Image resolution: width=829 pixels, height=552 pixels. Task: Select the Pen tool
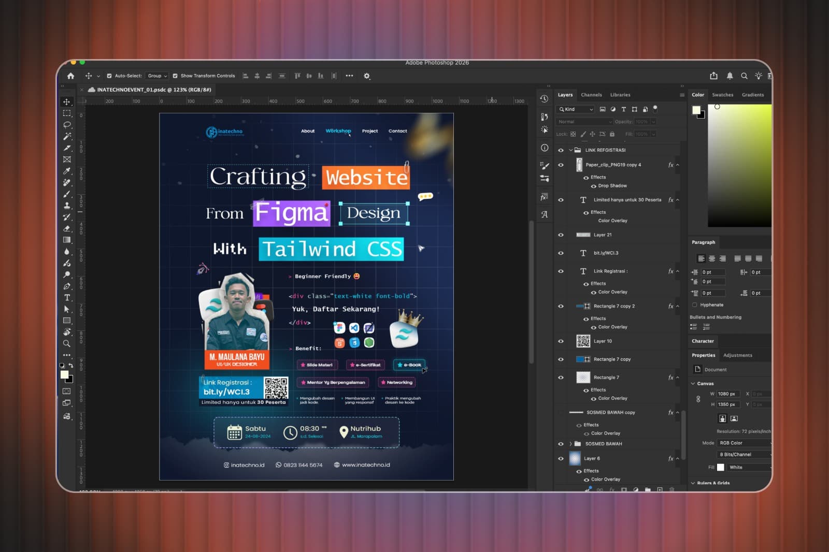coord(67,286)
